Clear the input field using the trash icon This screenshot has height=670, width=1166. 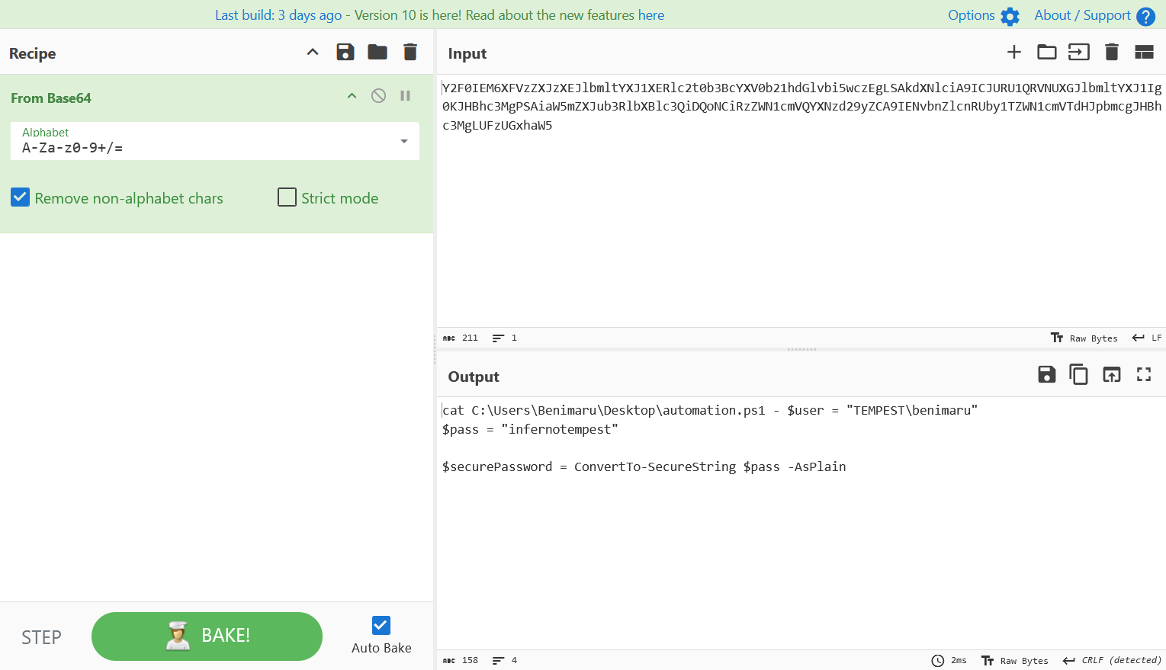pos(1111,52)
